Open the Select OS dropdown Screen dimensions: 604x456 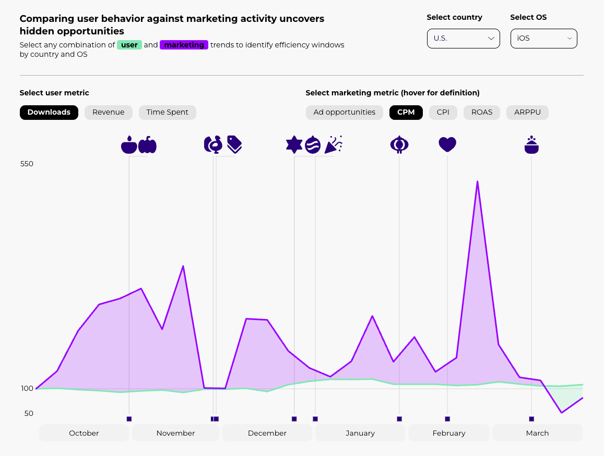[543, 39]
